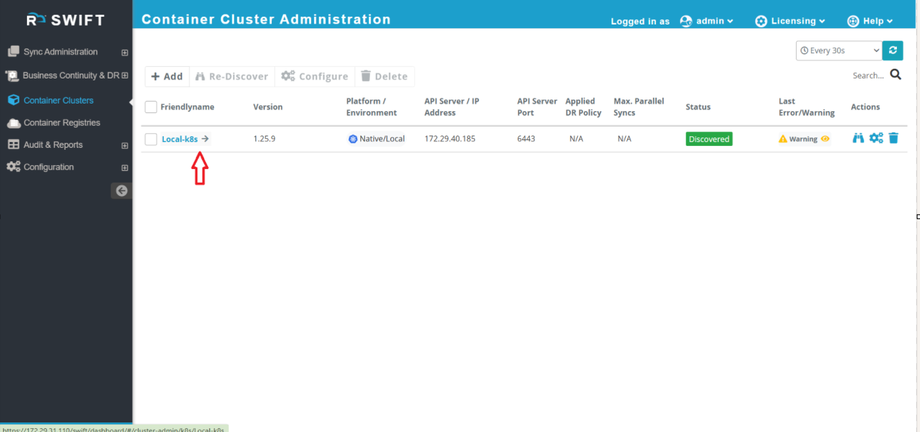Click Audit & Reports table icon
Image resolution: width=920 pixels, height=432 pixels.
point(13,145)
